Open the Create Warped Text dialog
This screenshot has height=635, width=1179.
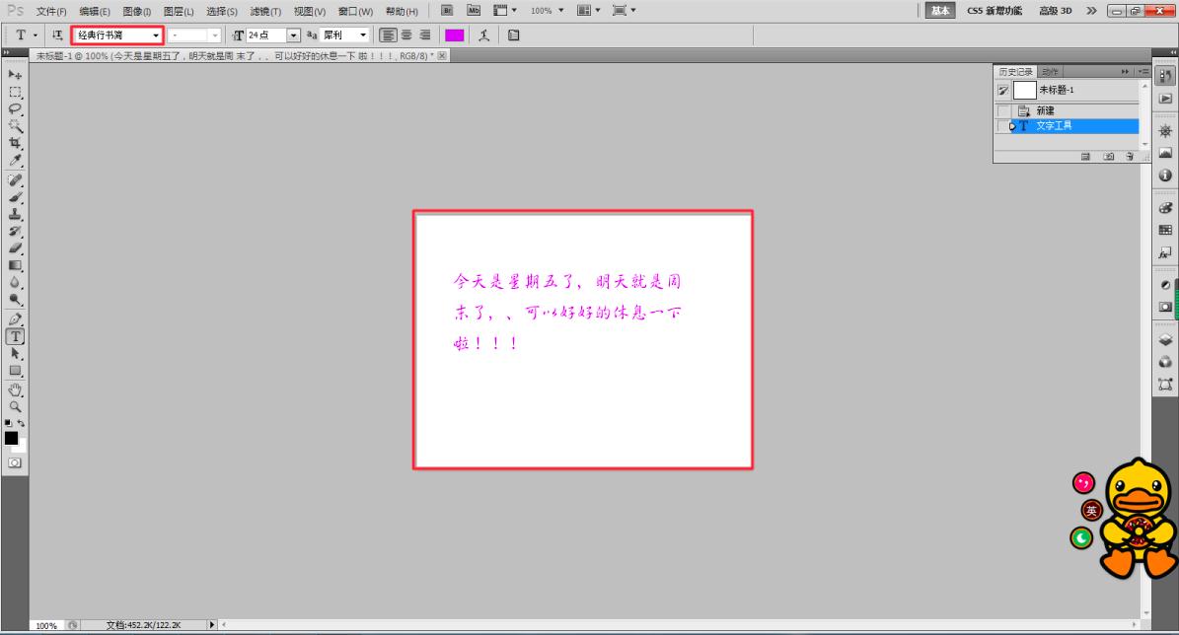pyautogui.click(x=485, y=35)
